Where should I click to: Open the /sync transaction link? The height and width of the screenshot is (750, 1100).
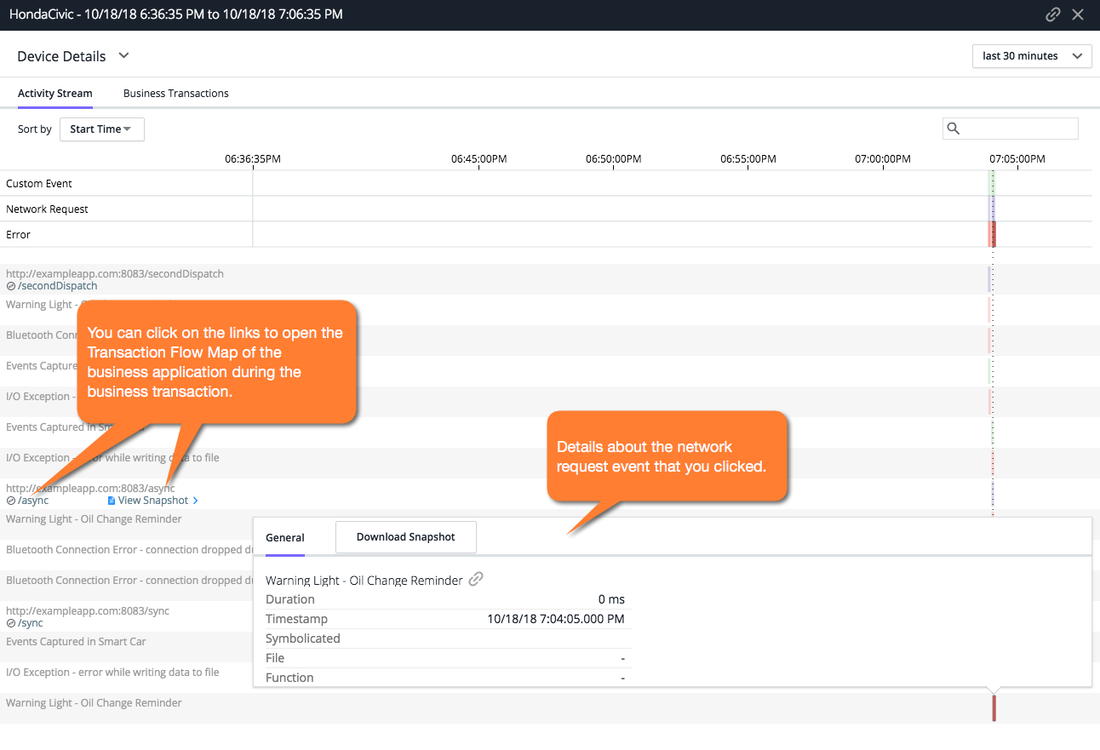point(30,623)
